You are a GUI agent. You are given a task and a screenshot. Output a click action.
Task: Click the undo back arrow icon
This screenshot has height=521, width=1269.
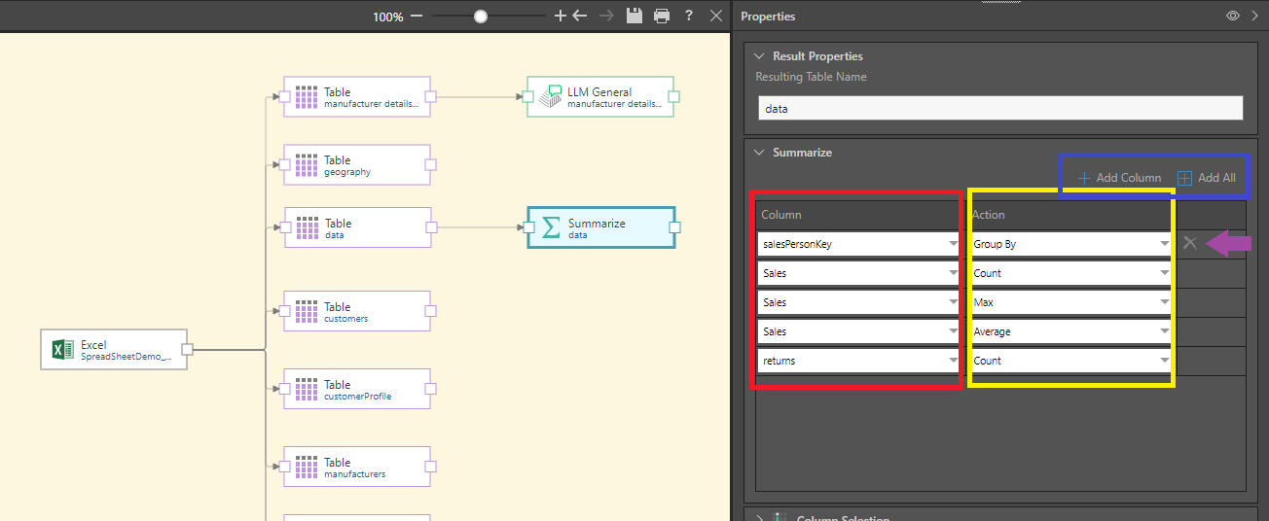[x=580, y=16]
